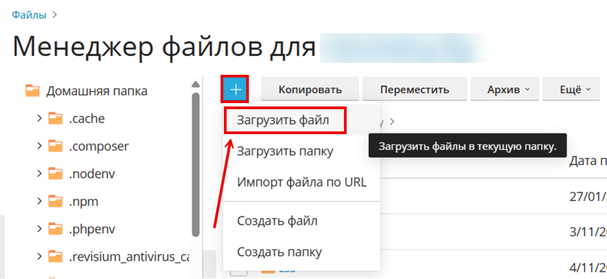
Task: Click the .revisium_antivirus folder icon
Action: (x=55, y=256)
